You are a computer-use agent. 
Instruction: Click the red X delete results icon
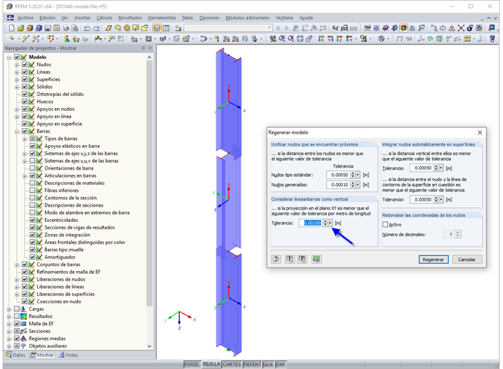click(x=461, y=28)
